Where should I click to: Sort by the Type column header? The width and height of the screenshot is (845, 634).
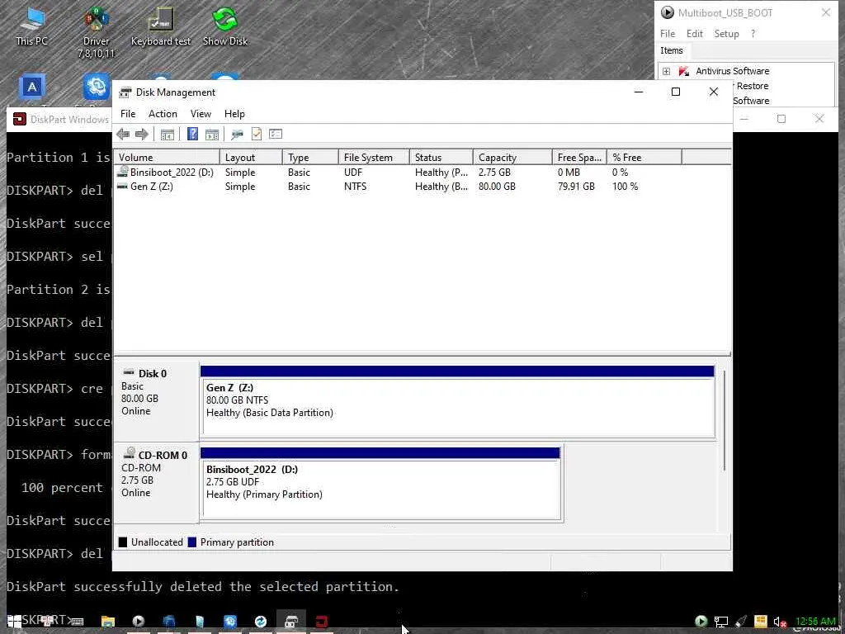310,158
